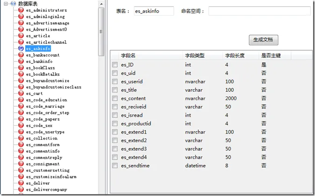315x196 pixels.
Task: Click the icon next to es_buyandcustomizeclass
Action: point(21,87)
